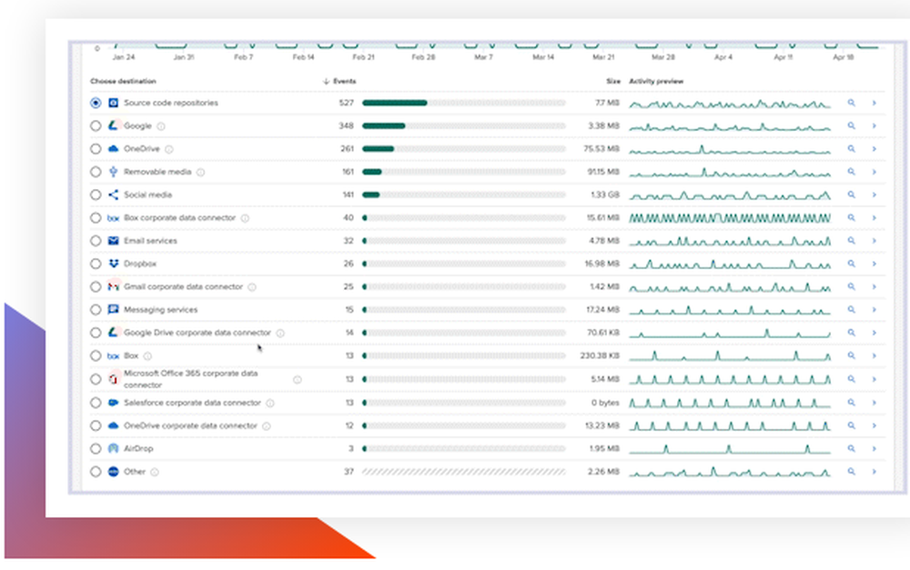Click the Dropbox row magnifier icon
Screen dimensions: 910x570
coord(852,264)
